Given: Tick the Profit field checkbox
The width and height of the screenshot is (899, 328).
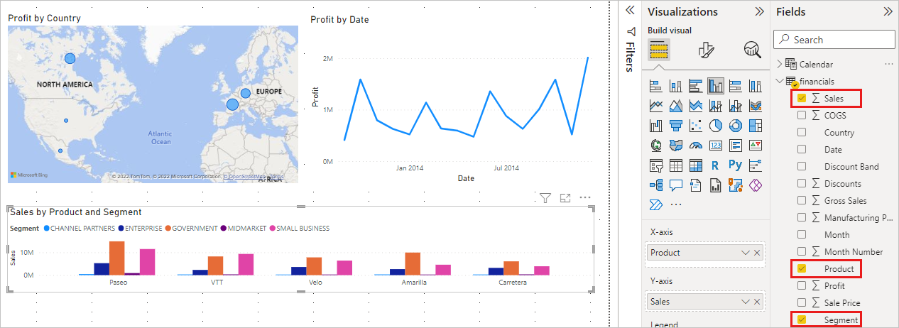Looking at the screenshot, I should coord(802,285).
